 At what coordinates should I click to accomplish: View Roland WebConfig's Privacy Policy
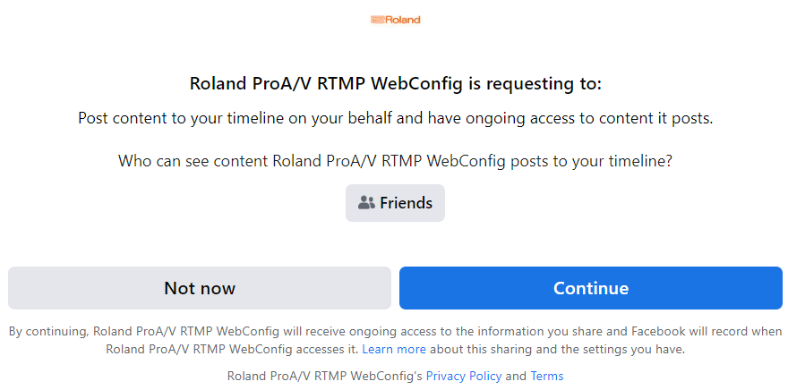[x=464, y=376]
